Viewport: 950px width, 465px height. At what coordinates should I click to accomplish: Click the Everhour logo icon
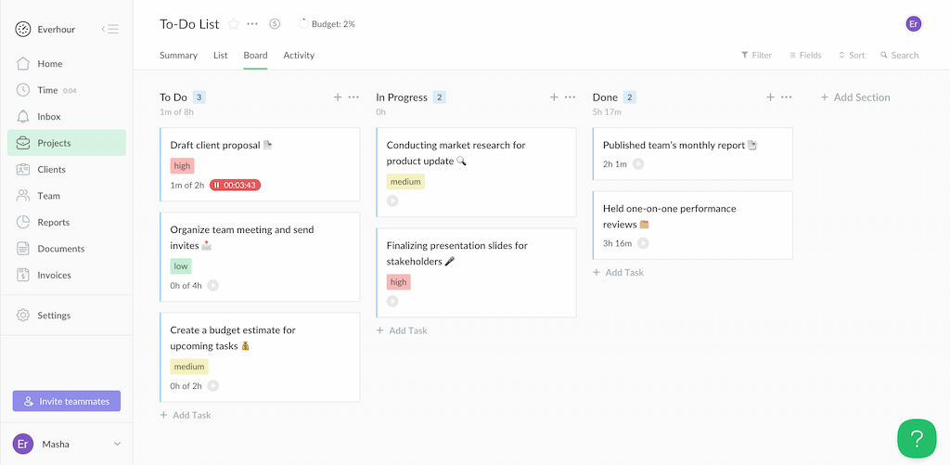(x=22, y=29)
